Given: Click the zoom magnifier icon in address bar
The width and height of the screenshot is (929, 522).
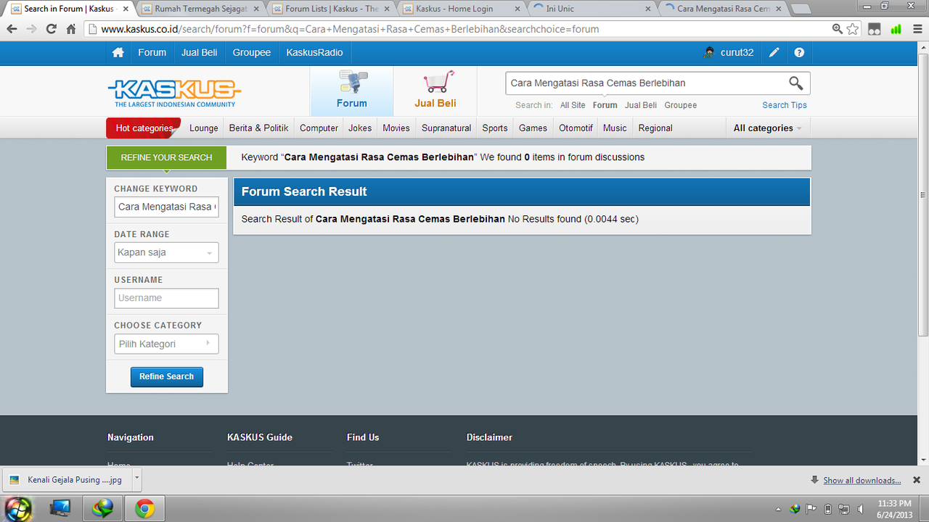Looking at the screenshot, I should tap(838, 29).
